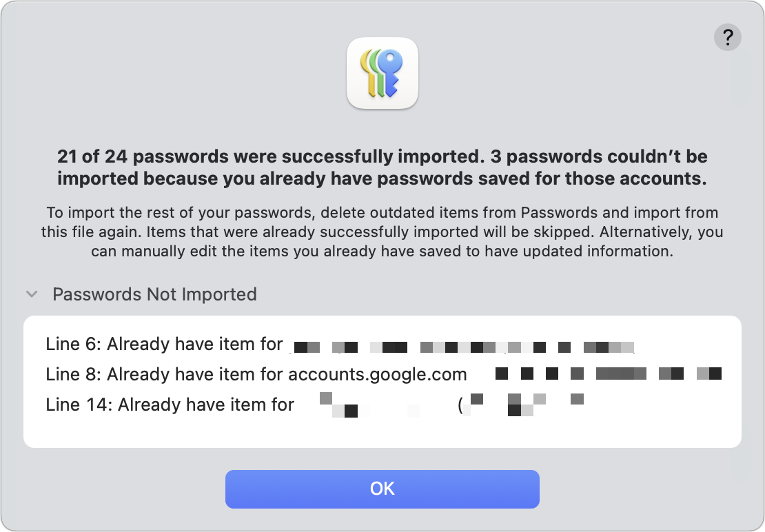The width and height of the screenshot is (765, 532).
Task: Click the white error list panel
Action: (x=382, y=380)
